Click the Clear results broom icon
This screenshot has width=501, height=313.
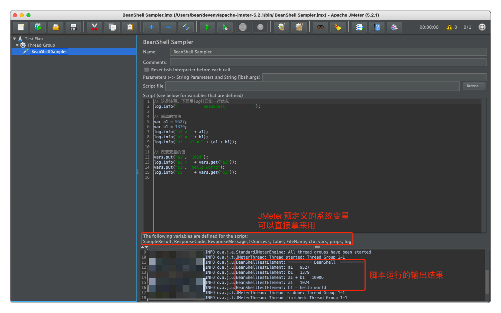pos(282,27)
